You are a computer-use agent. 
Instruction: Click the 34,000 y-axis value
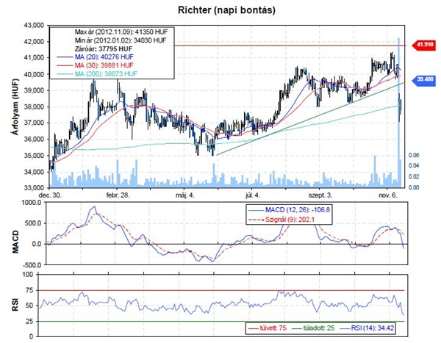(x=34, y=172)
